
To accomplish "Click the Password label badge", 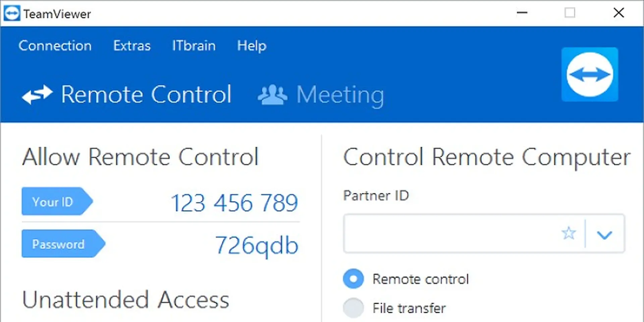I will (58, 244).
